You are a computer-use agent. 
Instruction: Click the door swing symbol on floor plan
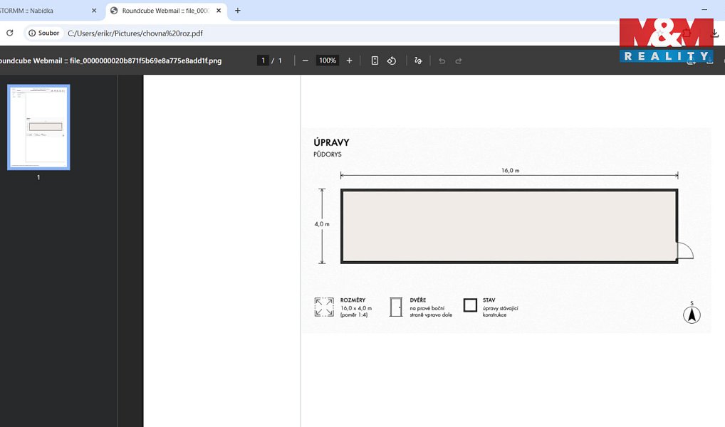[x=685, y=251]
